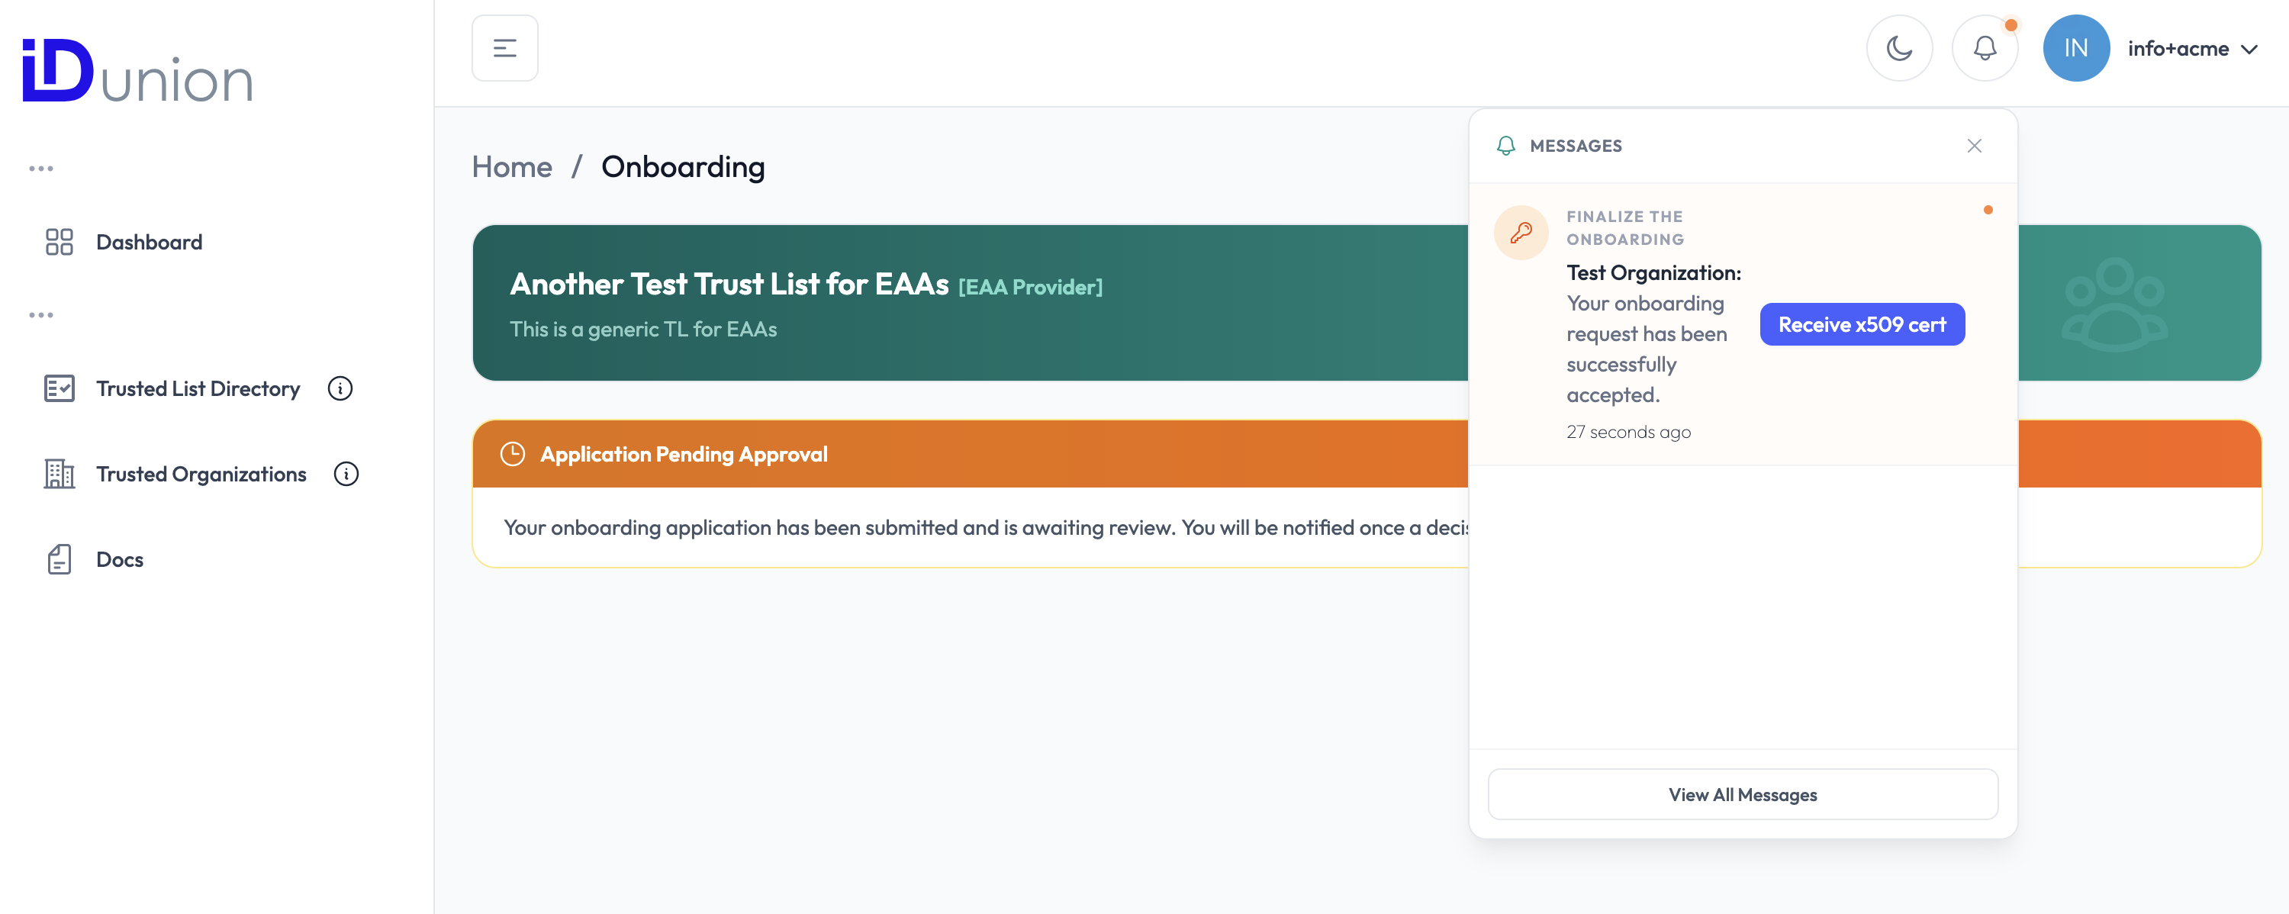Click the unread indicator dot on the message
The image size is (2289, 914).
1988,210
